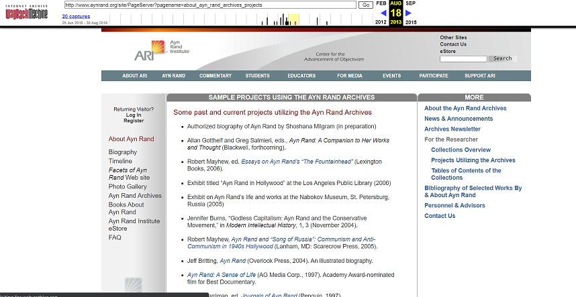Open Personnel & Advisors link
This screenshot has width=576, height=297.
454,205
